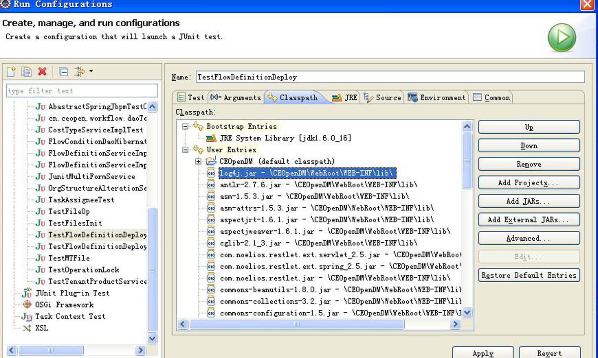The width and height of the screenshot is (598, 358).
Task: Open the filter launch configurations icon
Action: pos(79,72)
